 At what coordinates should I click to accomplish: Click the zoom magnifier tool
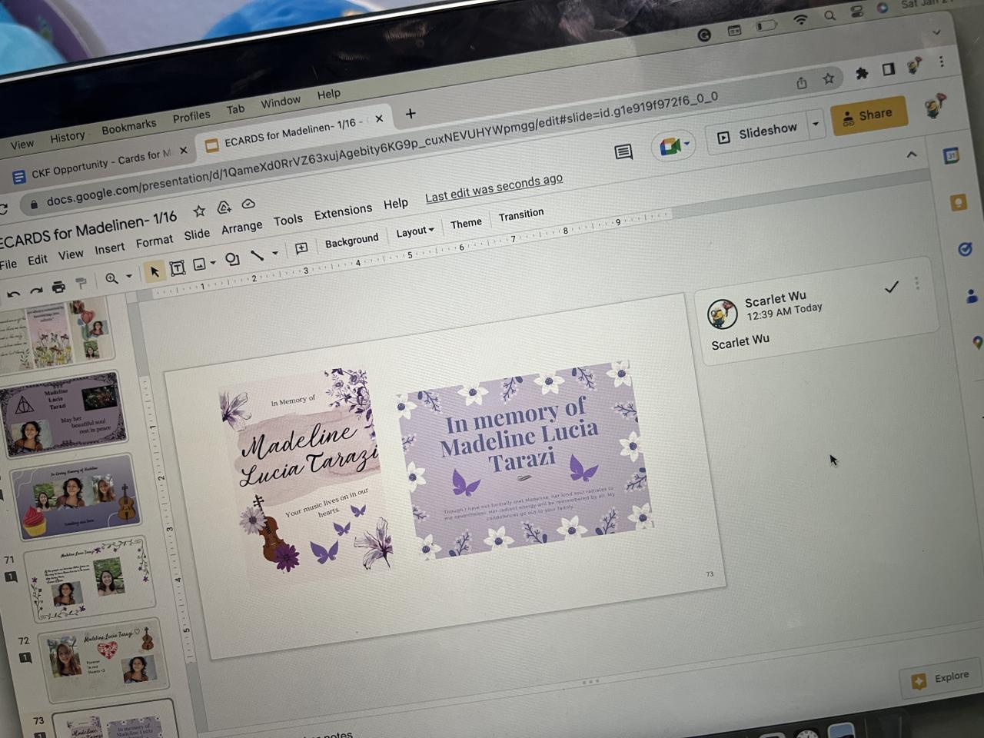click(x=111, y=279)
